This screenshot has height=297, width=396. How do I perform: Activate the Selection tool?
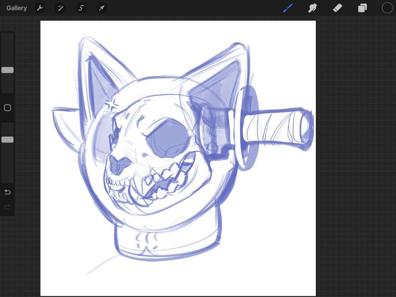tap(81, 8)
